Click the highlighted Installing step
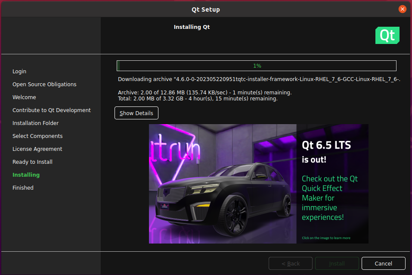The width and height of the screenshot is (412, 275). (26, 175)
